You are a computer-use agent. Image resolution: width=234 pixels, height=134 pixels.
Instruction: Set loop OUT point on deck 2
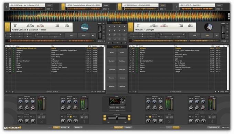[x=179, y=37]
